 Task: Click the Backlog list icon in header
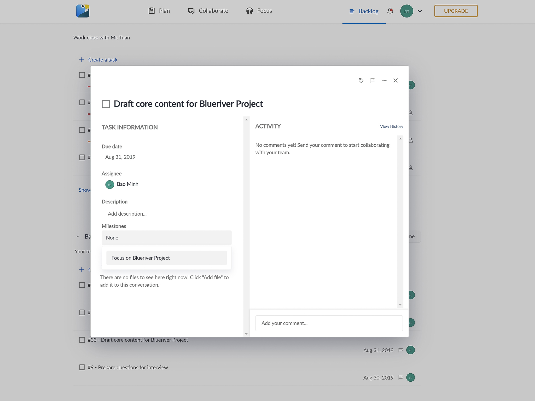click(x=352, y=11)
